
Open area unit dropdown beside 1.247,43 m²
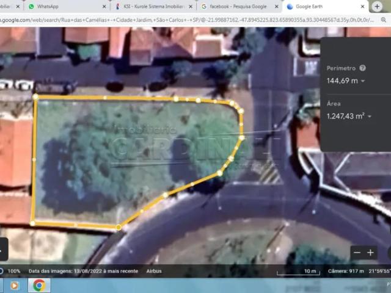tap(369, 117)
